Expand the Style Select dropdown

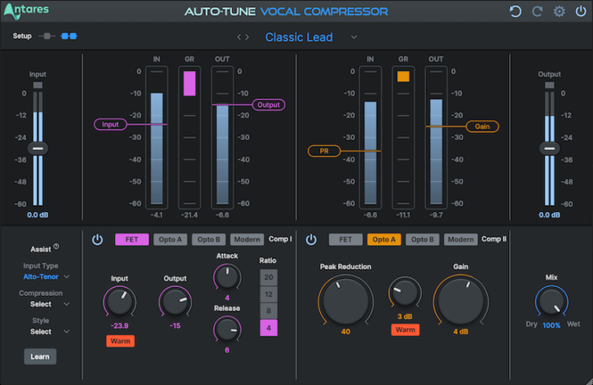pos(67,331)
